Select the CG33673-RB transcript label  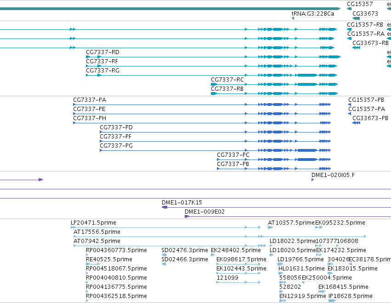pos(370,43)
